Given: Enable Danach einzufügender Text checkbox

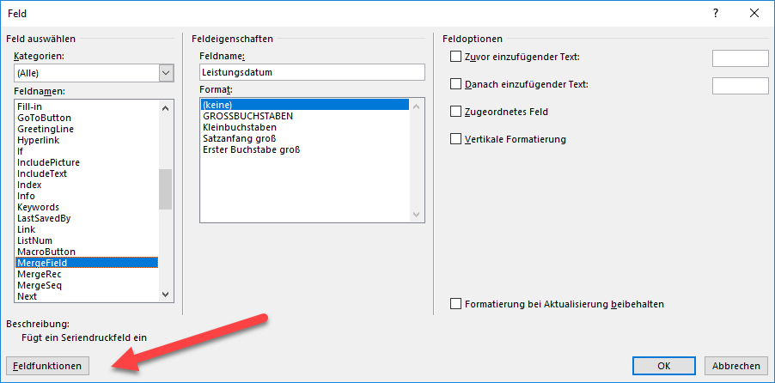Looking at the screenshot, I should (x=455, y=84).
